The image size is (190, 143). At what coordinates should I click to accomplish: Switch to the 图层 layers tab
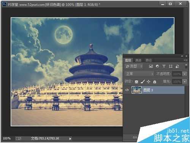[128, 60]
